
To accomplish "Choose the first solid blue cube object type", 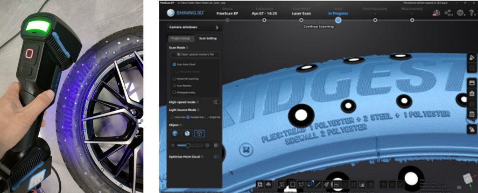I will click(175, 133).
